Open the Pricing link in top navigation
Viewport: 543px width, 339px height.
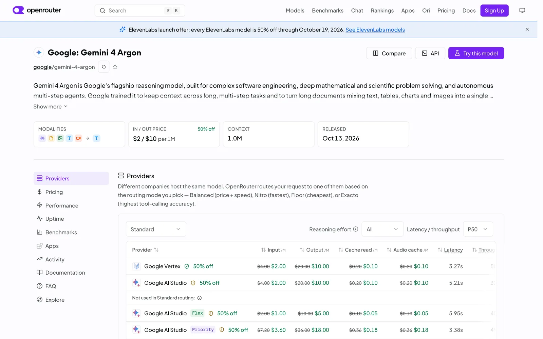point(446,11)
